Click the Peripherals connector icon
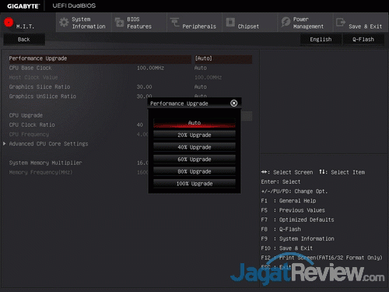Screen dimensions: 389x292 coord(174,22)
